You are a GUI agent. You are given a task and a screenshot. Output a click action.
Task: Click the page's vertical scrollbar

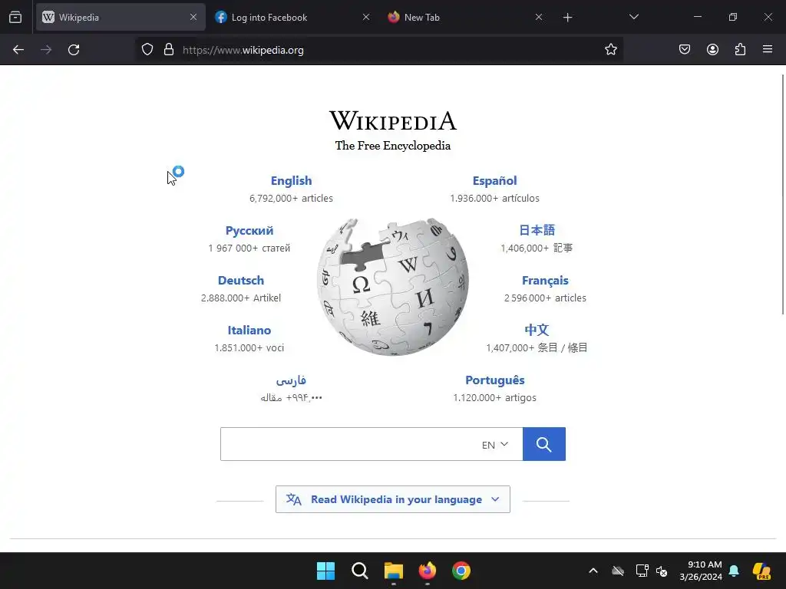tap(783, 194)
